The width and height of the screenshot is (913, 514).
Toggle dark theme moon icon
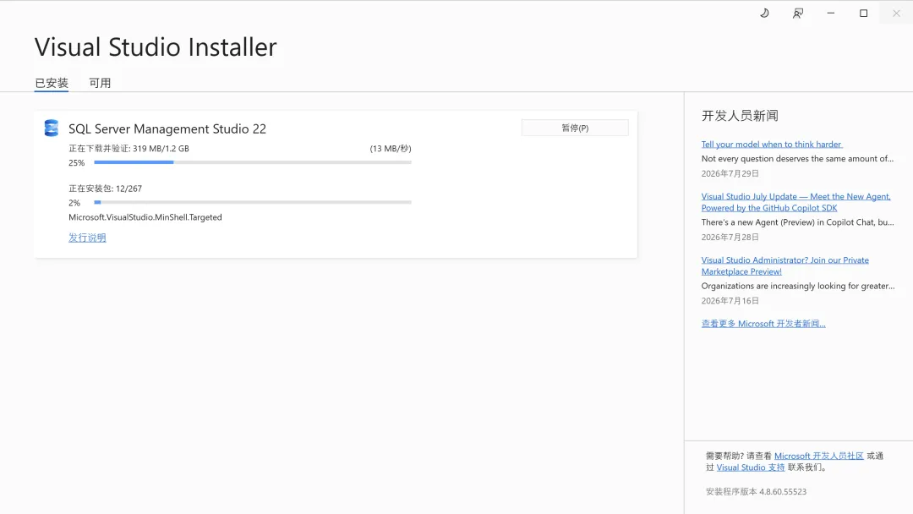tap(764, 13)
